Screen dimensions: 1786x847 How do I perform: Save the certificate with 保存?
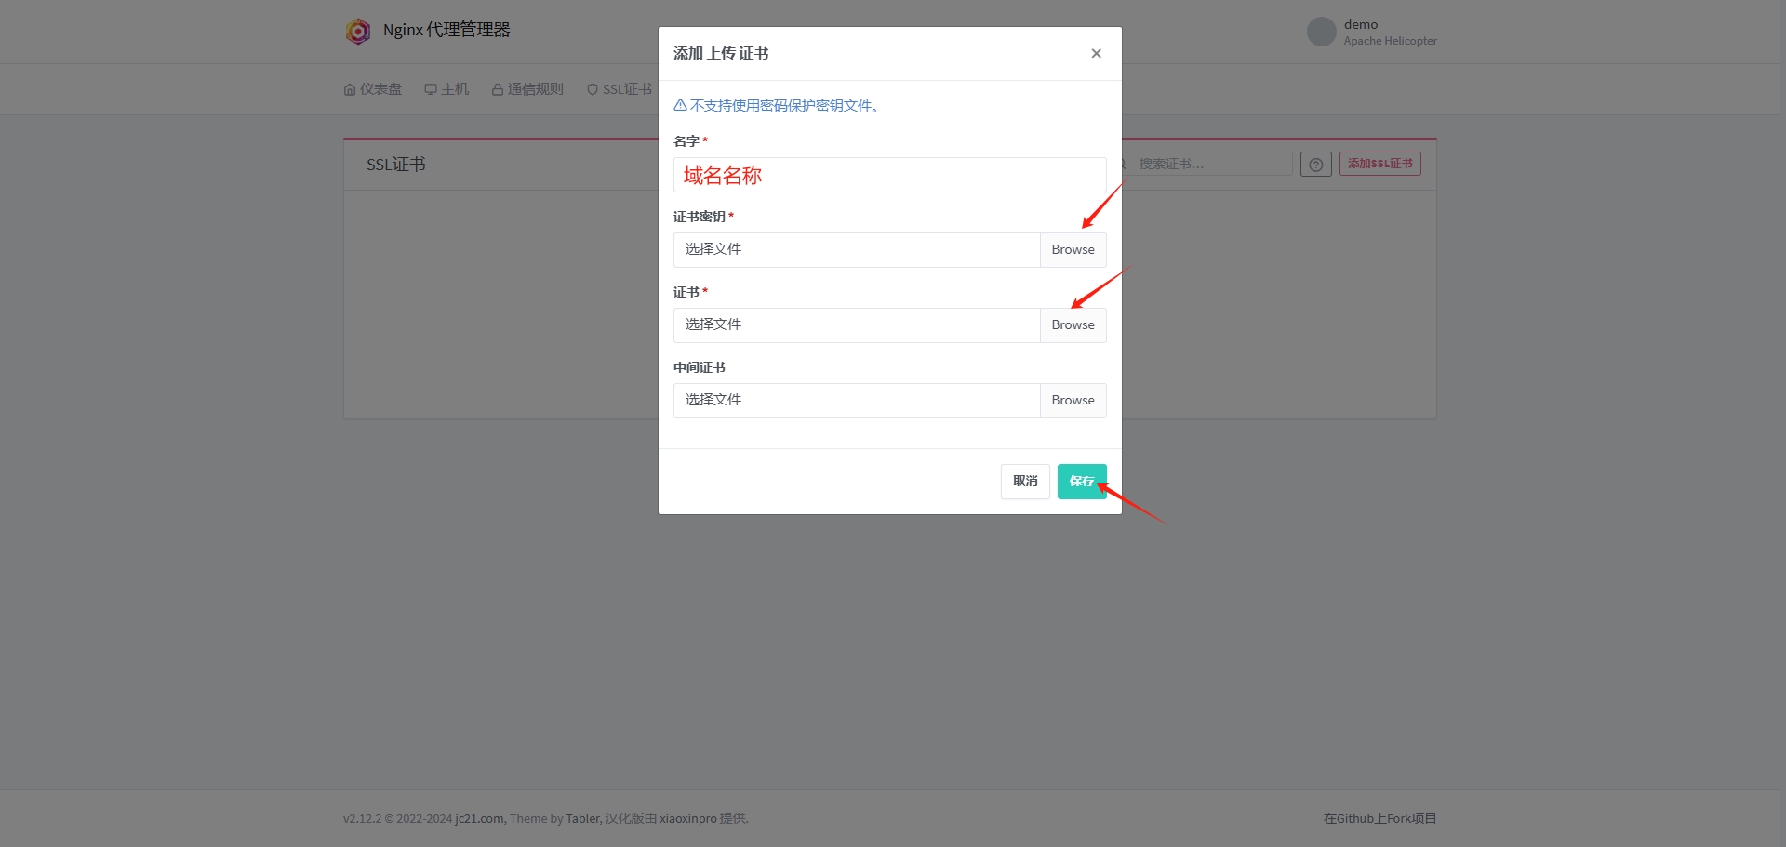pyautogui.click(x=1082, y=481)
